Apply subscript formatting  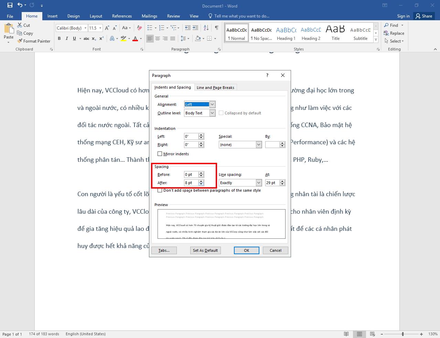tap(94, 38)
